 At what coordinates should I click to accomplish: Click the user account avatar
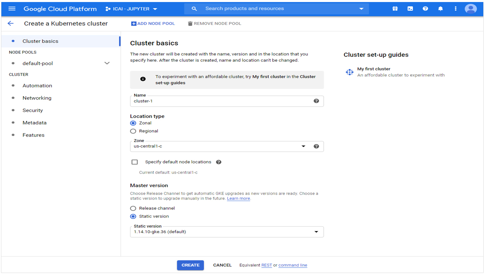pos(471,9)
